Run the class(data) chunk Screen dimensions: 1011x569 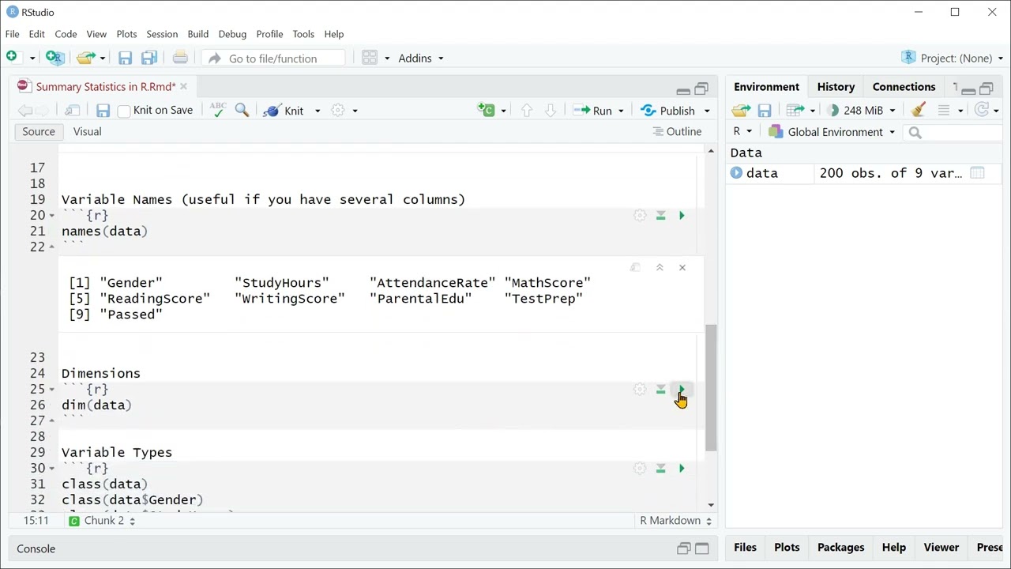[x=682, y=468]
